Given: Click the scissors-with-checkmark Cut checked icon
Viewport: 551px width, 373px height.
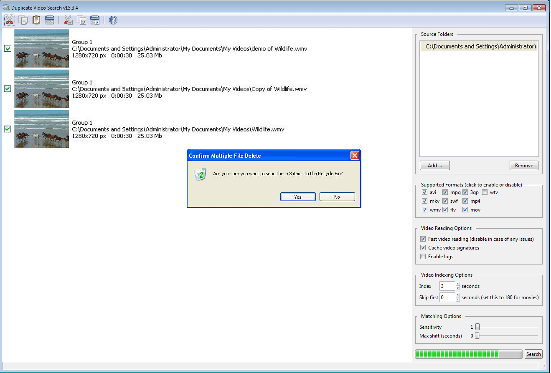Looking at the screenshot, I should pos(69,20).
